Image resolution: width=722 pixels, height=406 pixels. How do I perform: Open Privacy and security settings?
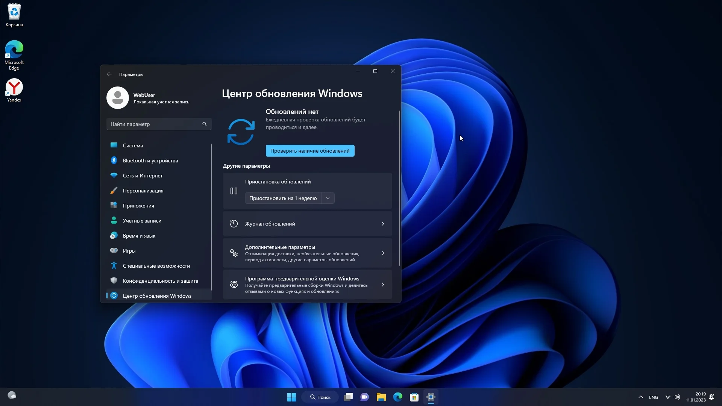160,281
